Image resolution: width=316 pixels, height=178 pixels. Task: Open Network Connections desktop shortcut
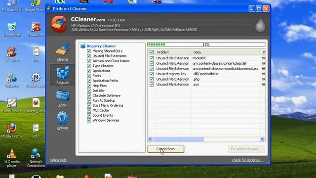tap(36, 158)
